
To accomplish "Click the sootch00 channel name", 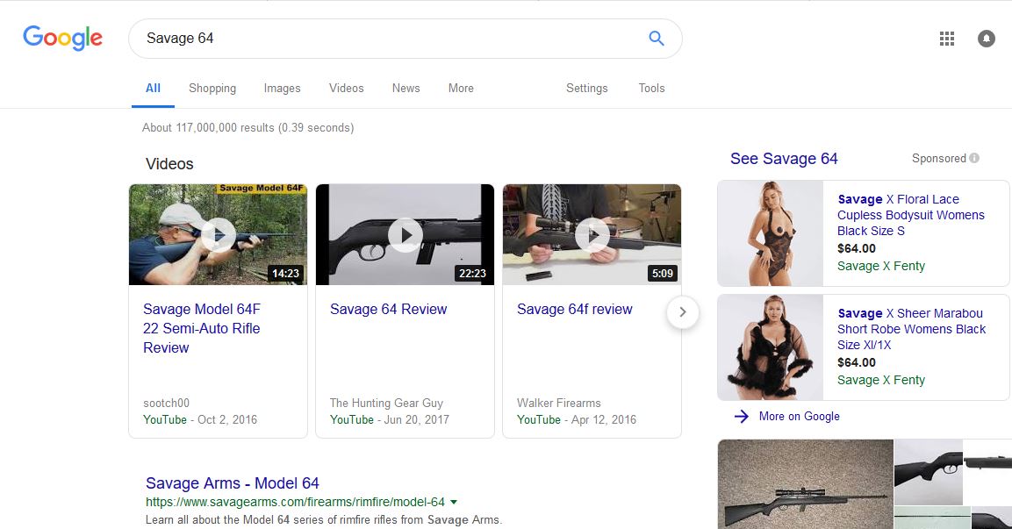I will (x=167, y=404).
